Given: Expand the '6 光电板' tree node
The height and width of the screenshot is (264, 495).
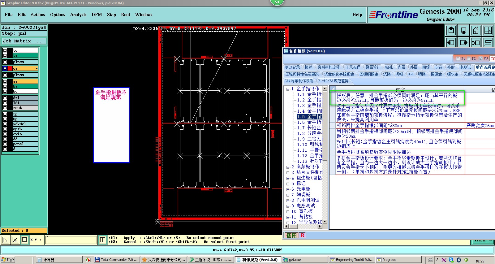Looking at the screenshot, I should pos(288,189).
